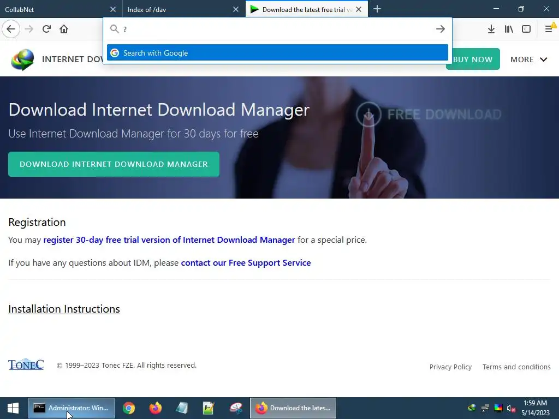The height and width of the screenshot is (419, 559).
Task: Open the Privacy Policy link
Action: tap(450, 367)
